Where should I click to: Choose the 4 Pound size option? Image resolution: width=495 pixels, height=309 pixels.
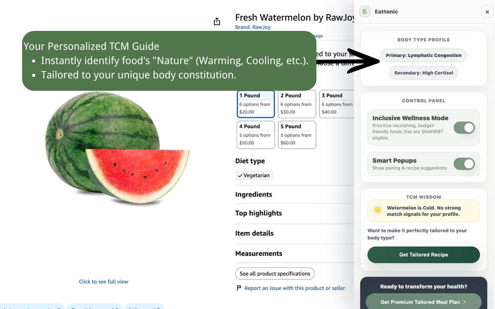tap(255, 135)
